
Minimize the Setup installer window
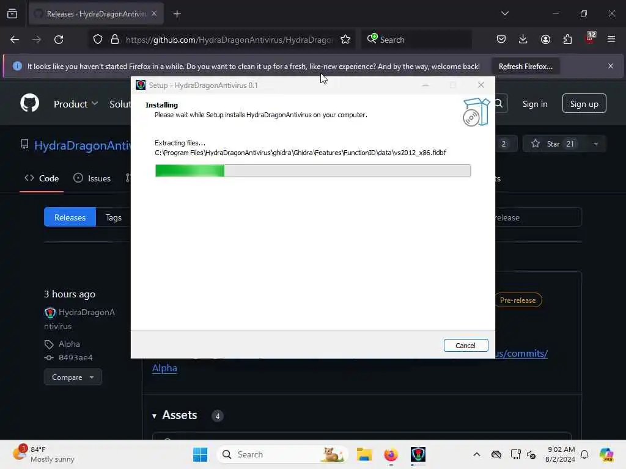click(425, 85)
